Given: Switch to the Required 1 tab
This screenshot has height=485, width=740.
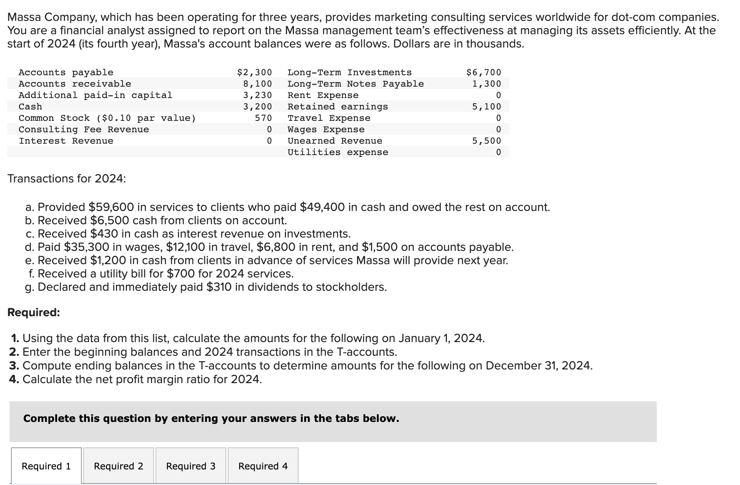Looking at the screenshot, I should tap(46, 466).
